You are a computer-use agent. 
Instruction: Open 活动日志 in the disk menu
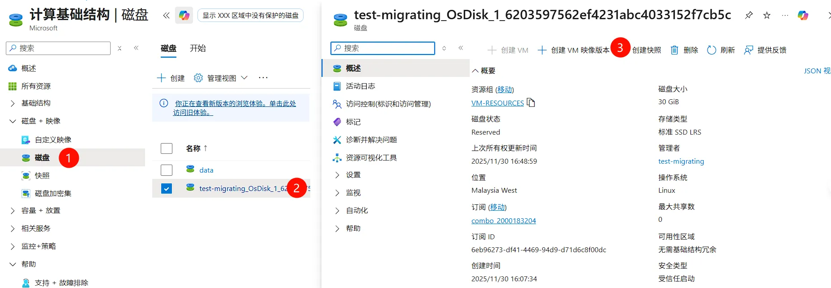click(360, 86)
